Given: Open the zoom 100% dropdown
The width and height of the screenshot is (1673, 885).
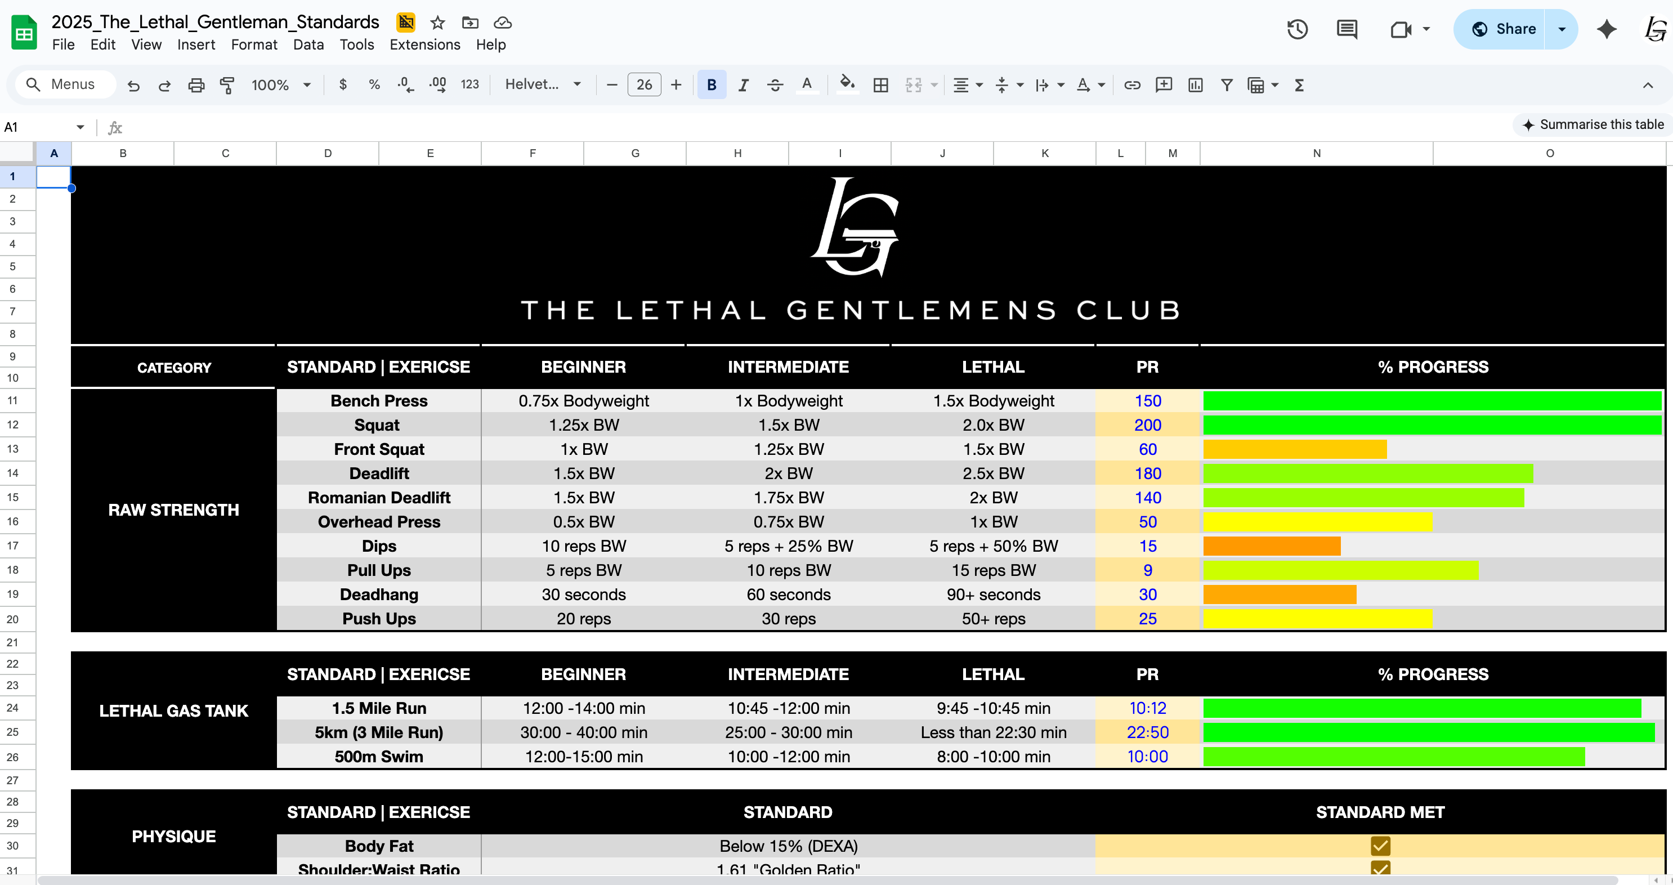Looking at the screenshot, I should [280, 85].
